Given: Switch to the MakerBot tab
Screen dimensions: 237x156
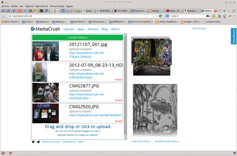Looking at the screenshot, I should tap(104, 11).
